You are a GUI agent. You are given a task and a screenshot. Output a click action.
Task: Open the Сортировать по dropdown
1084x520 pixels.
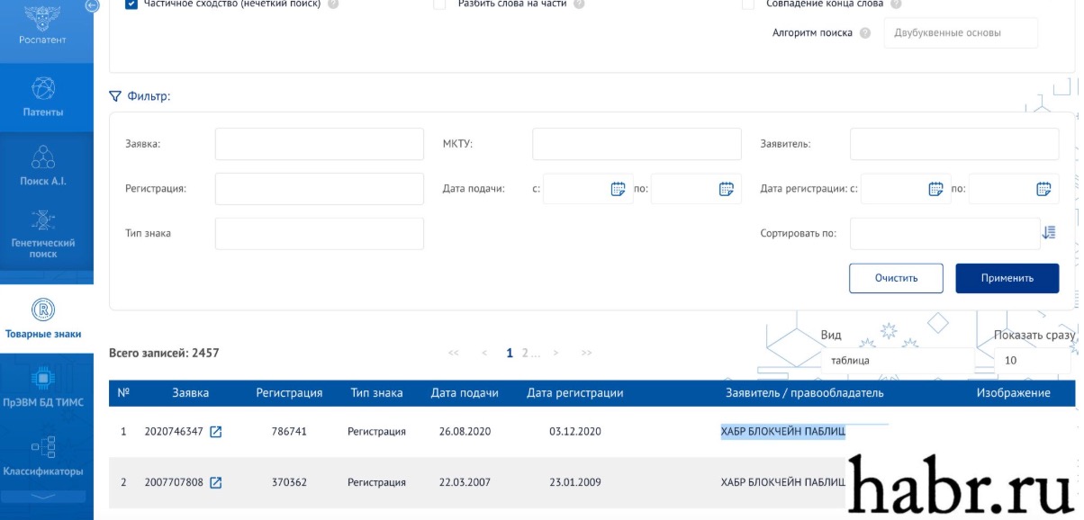point(944,234)
